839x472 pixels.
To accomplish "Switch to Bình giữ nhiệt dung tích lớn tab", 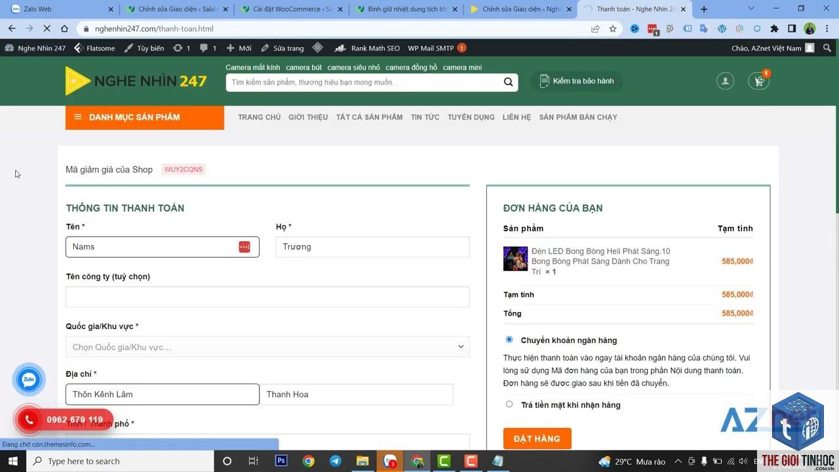I will point(406,9).
